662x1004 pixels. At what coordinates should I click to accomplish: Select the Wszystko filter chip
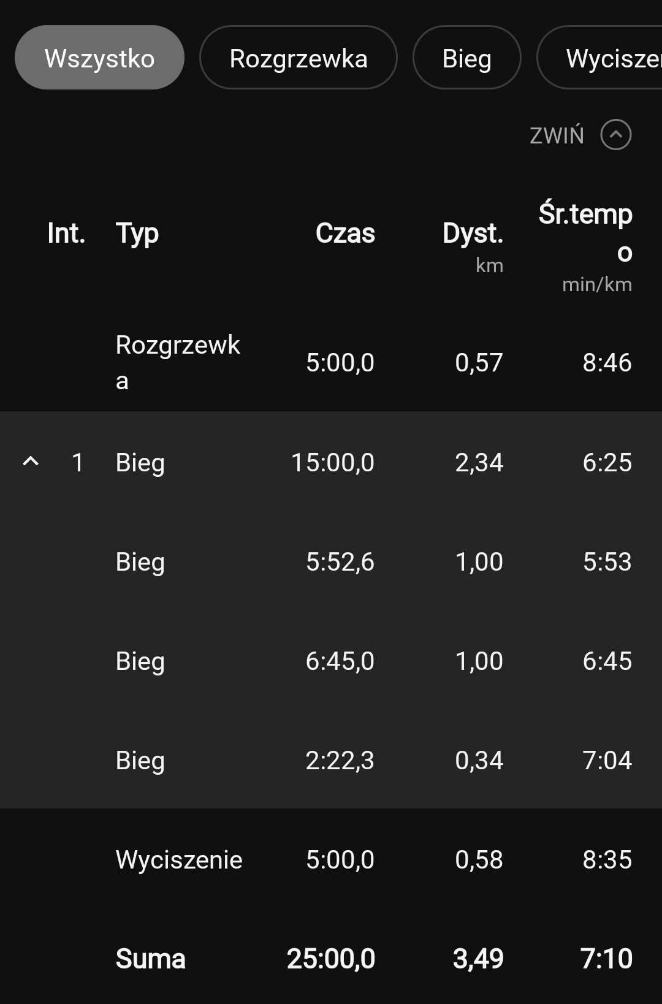99,58
